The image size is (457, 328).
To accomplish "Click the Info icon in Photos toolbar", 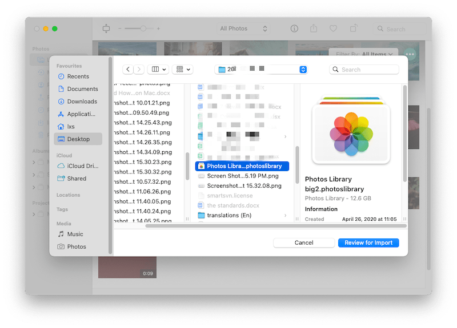I will pyautogui.click(x=294, y=29).
